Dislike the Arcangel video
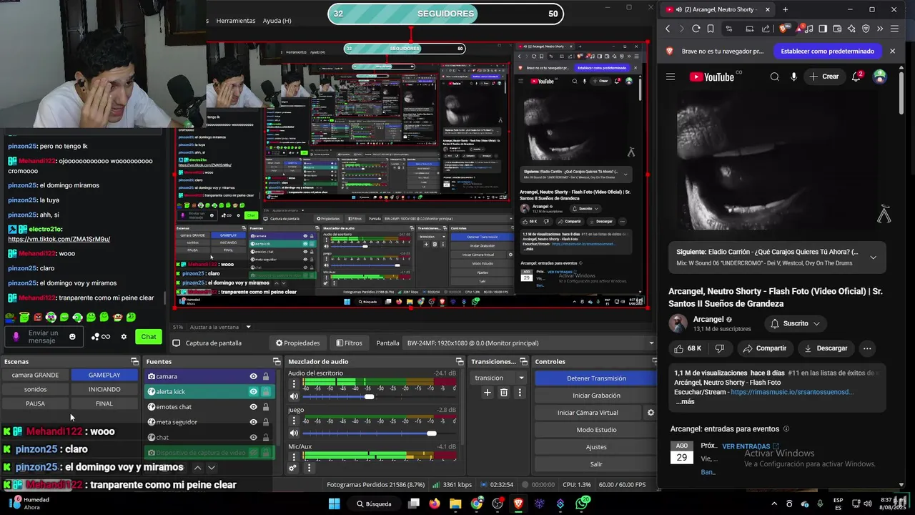 (720, 348)
